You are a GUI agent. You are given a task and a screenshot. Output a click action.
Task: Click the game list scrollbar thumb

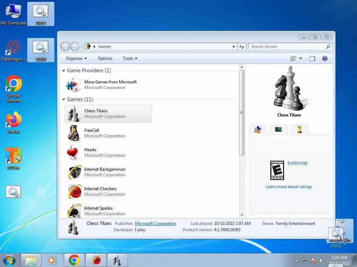[x=242, y=113]
